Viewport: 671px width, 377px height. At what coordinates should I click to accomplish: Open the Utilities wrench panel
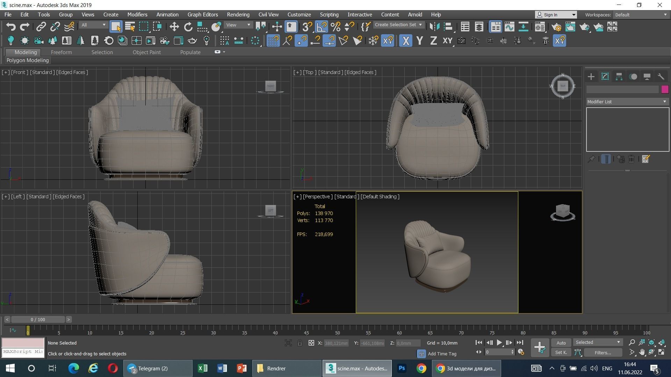coord(661,77)
